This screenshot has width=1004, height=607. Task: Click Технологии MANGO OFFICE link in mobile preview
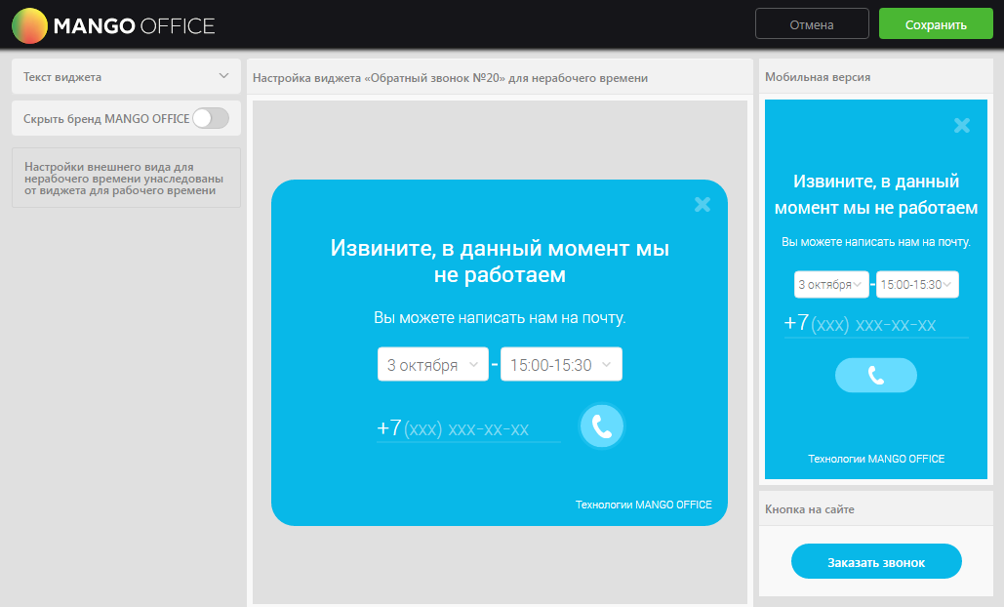[876, 459]
